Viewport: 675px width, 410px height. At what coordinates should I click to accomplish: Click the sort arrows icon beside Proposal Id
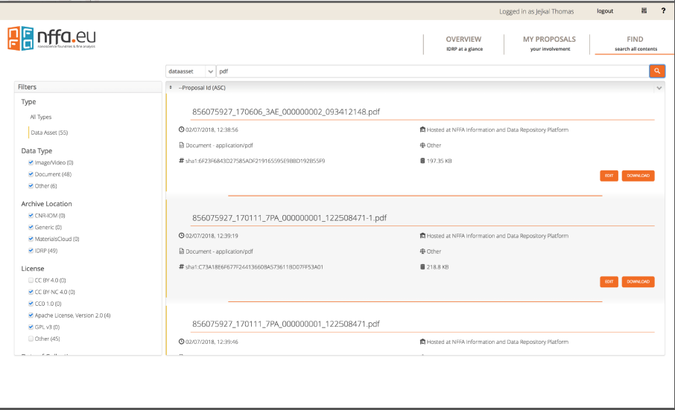(x=171, y=88)
